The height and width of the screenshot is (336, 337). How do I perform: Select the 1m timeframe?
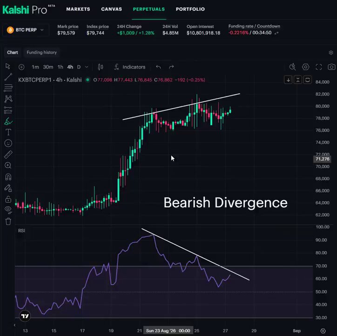coord(35,67)
